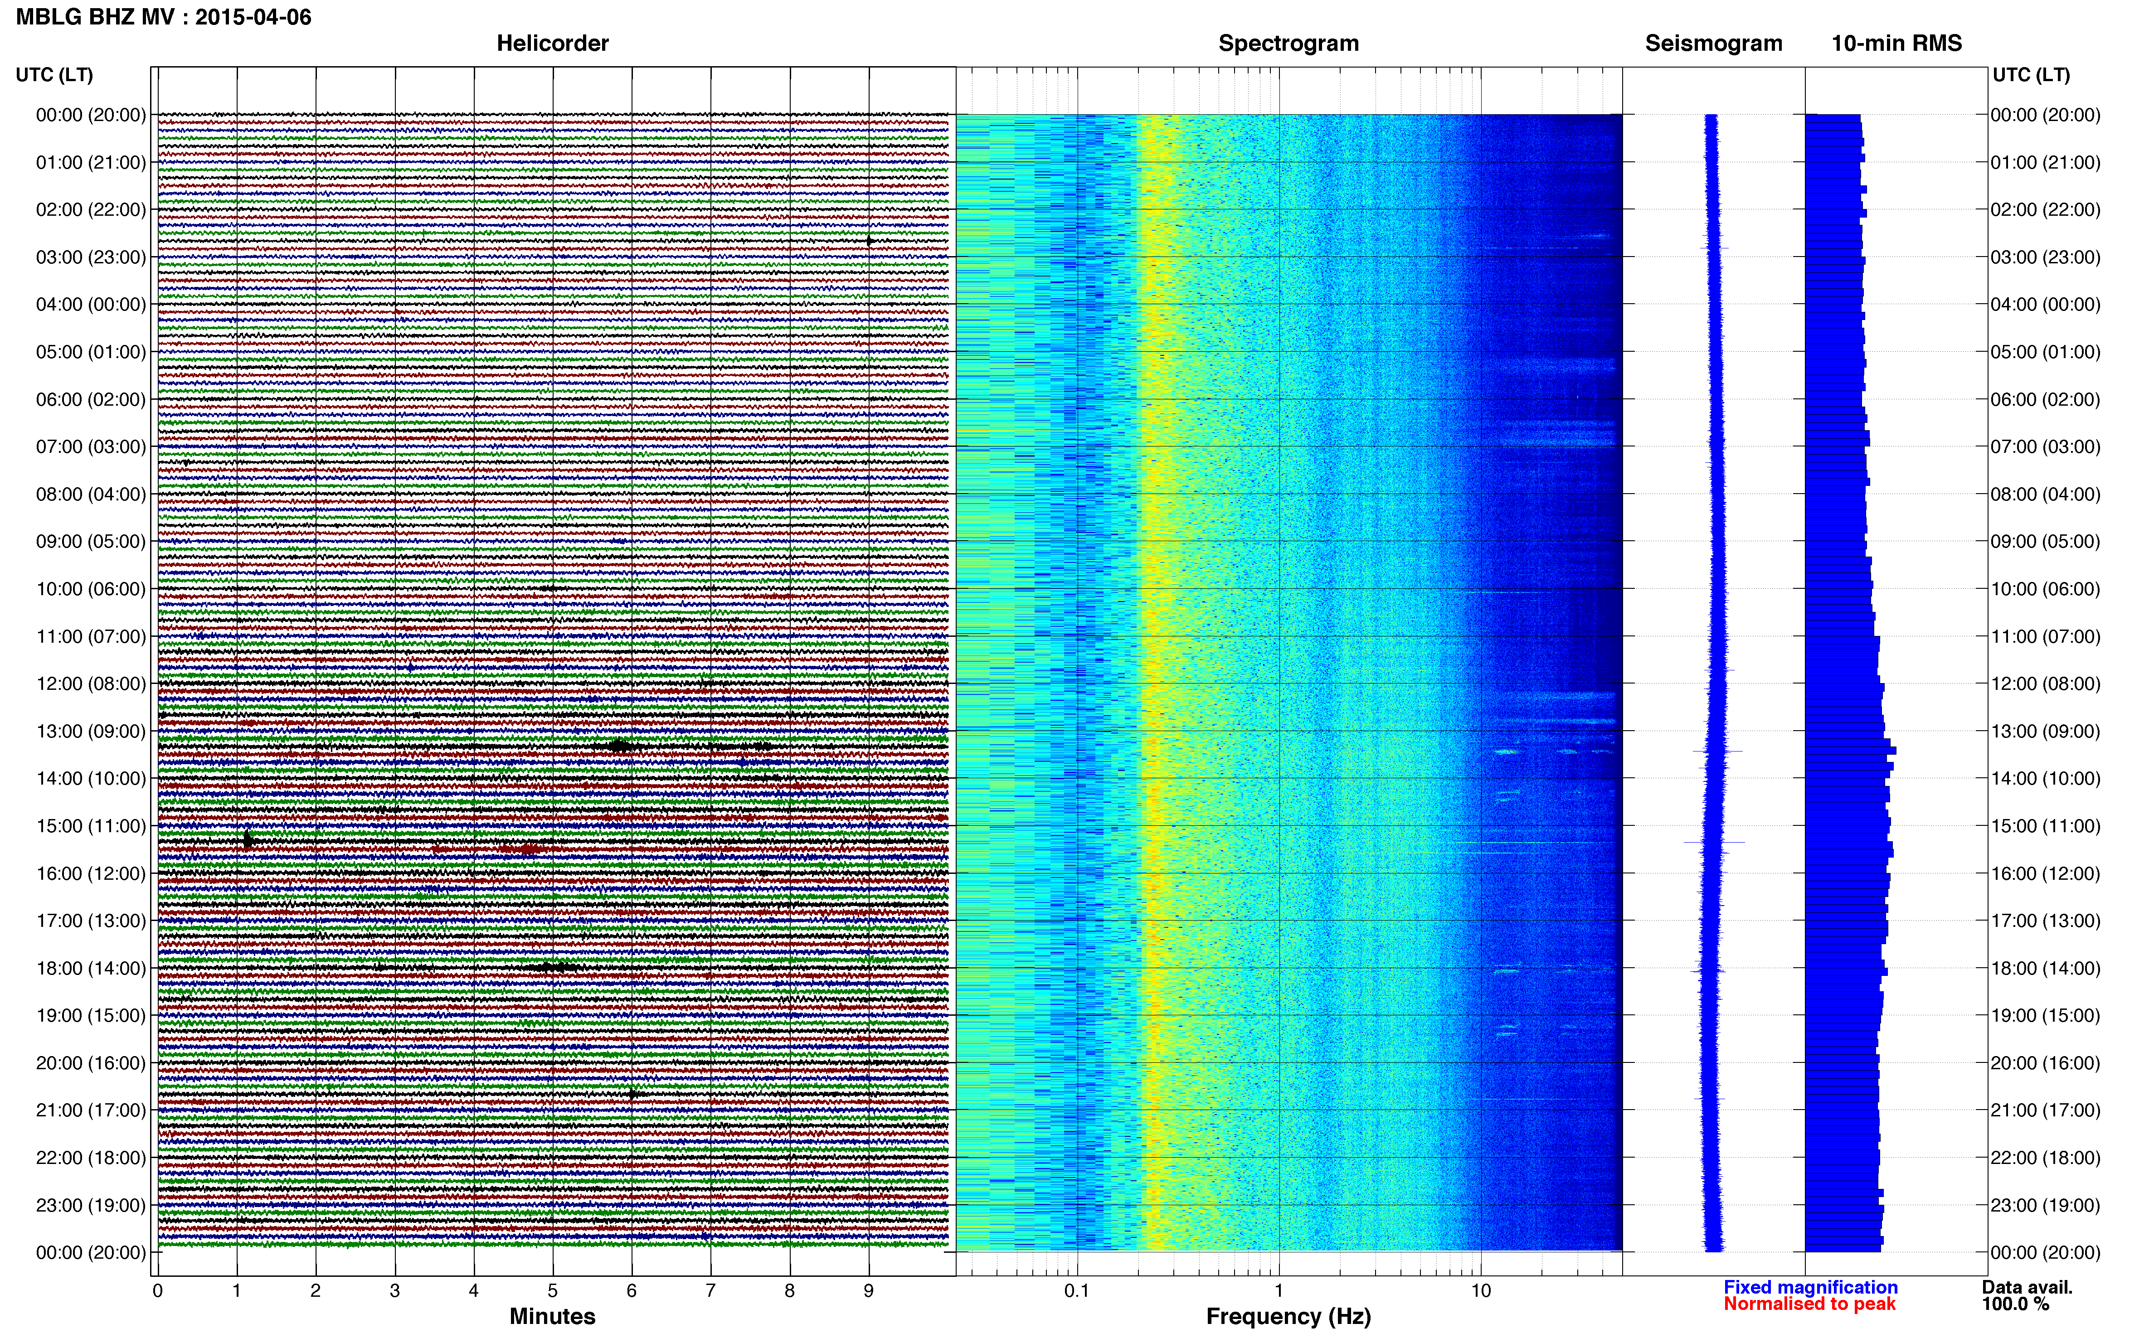The height and width of the screenshot is (1343, 2149).
Task: Click left time label '11:00 (07:00)'
Action: pos(91,637)
